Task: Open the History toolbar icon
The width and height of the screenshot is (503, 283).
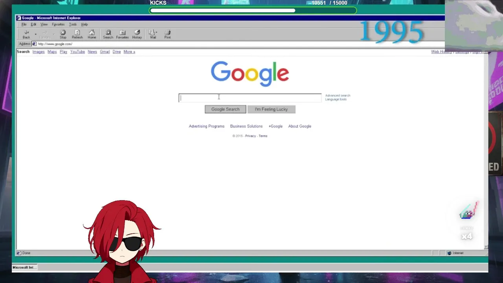Action: 137,34
